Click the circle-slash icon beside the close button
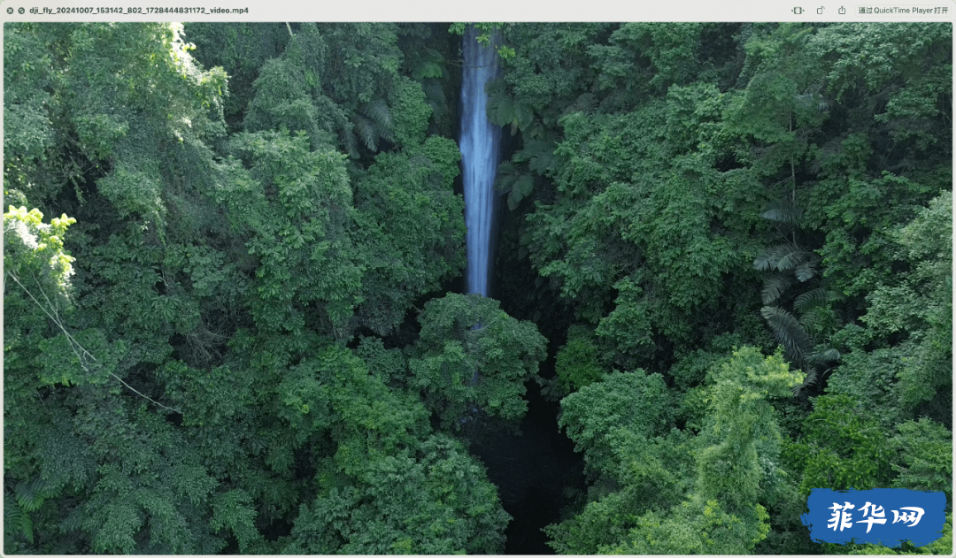The height and width of the screenshot is (558, 956). pos(21,11)
